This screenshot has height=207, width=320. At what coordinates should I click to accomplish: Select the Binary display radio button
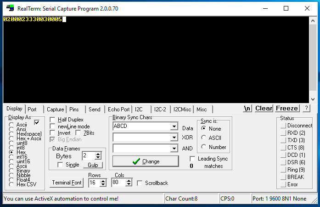(11, 171)
